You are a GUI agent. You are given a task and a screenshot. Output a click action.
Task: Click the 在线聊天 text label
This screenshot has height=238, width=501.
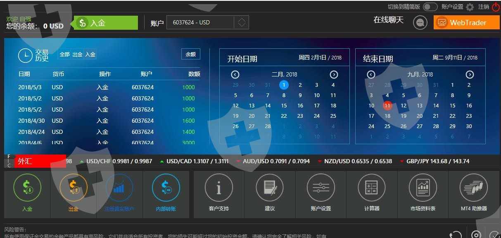pos(388,20)
